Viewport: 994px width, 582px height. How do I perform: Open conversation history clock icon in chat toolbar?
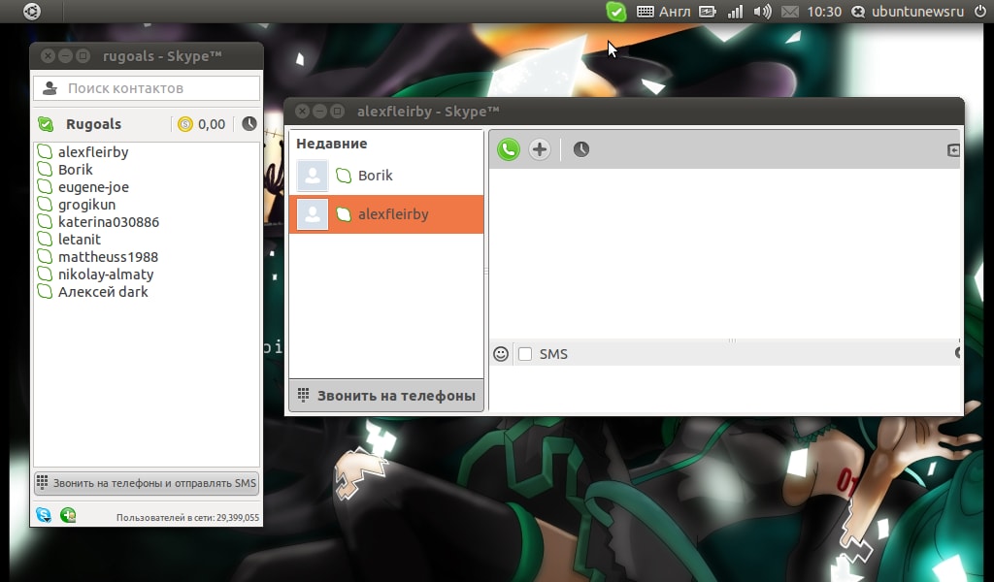[x=580, y=149]
